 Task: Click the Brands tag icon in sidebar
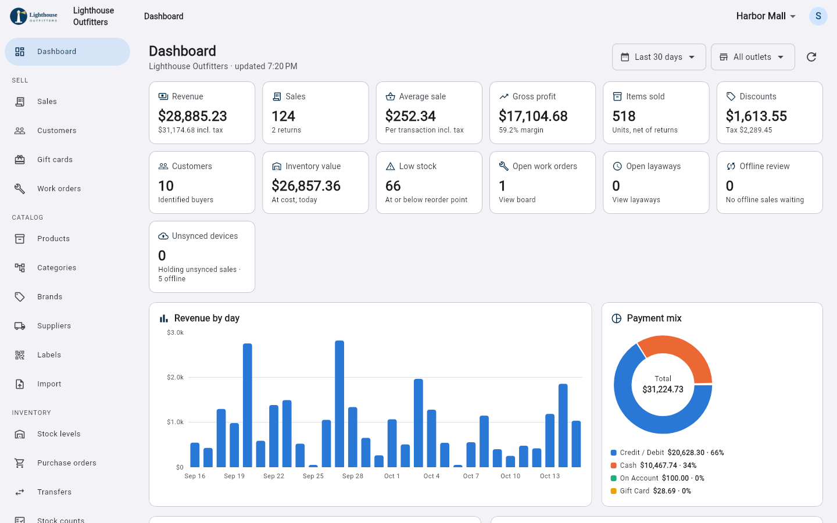coord(20,297)
